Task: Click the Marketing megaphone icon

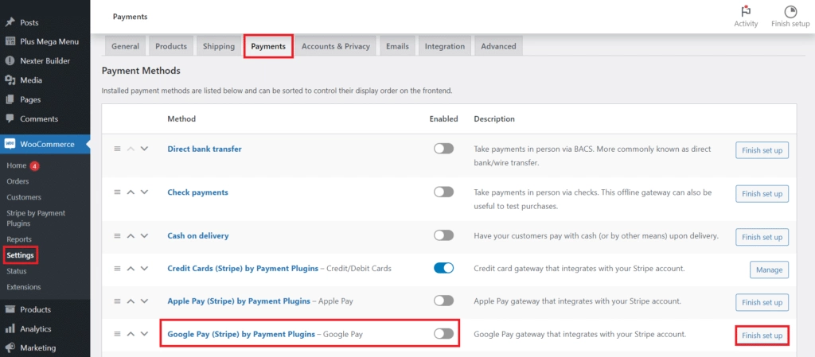Action: (x=10, y=347)
